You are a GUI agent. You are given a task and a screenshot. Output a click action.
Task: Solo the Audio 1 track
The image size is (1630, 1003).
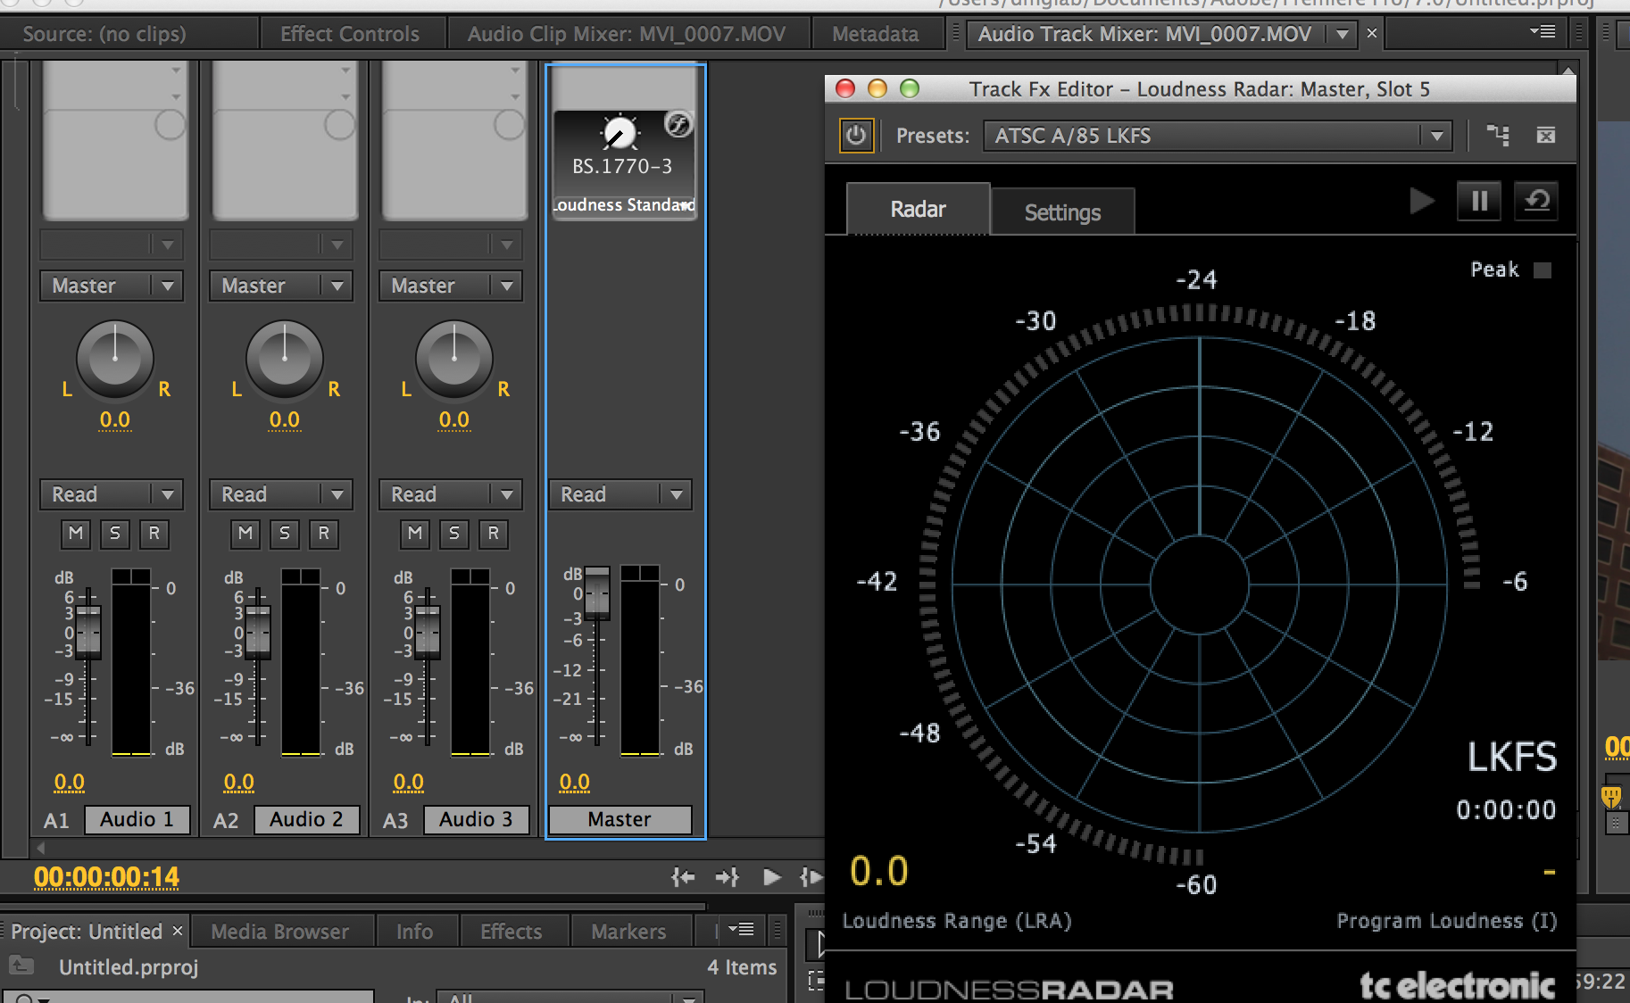click(115, 534)
